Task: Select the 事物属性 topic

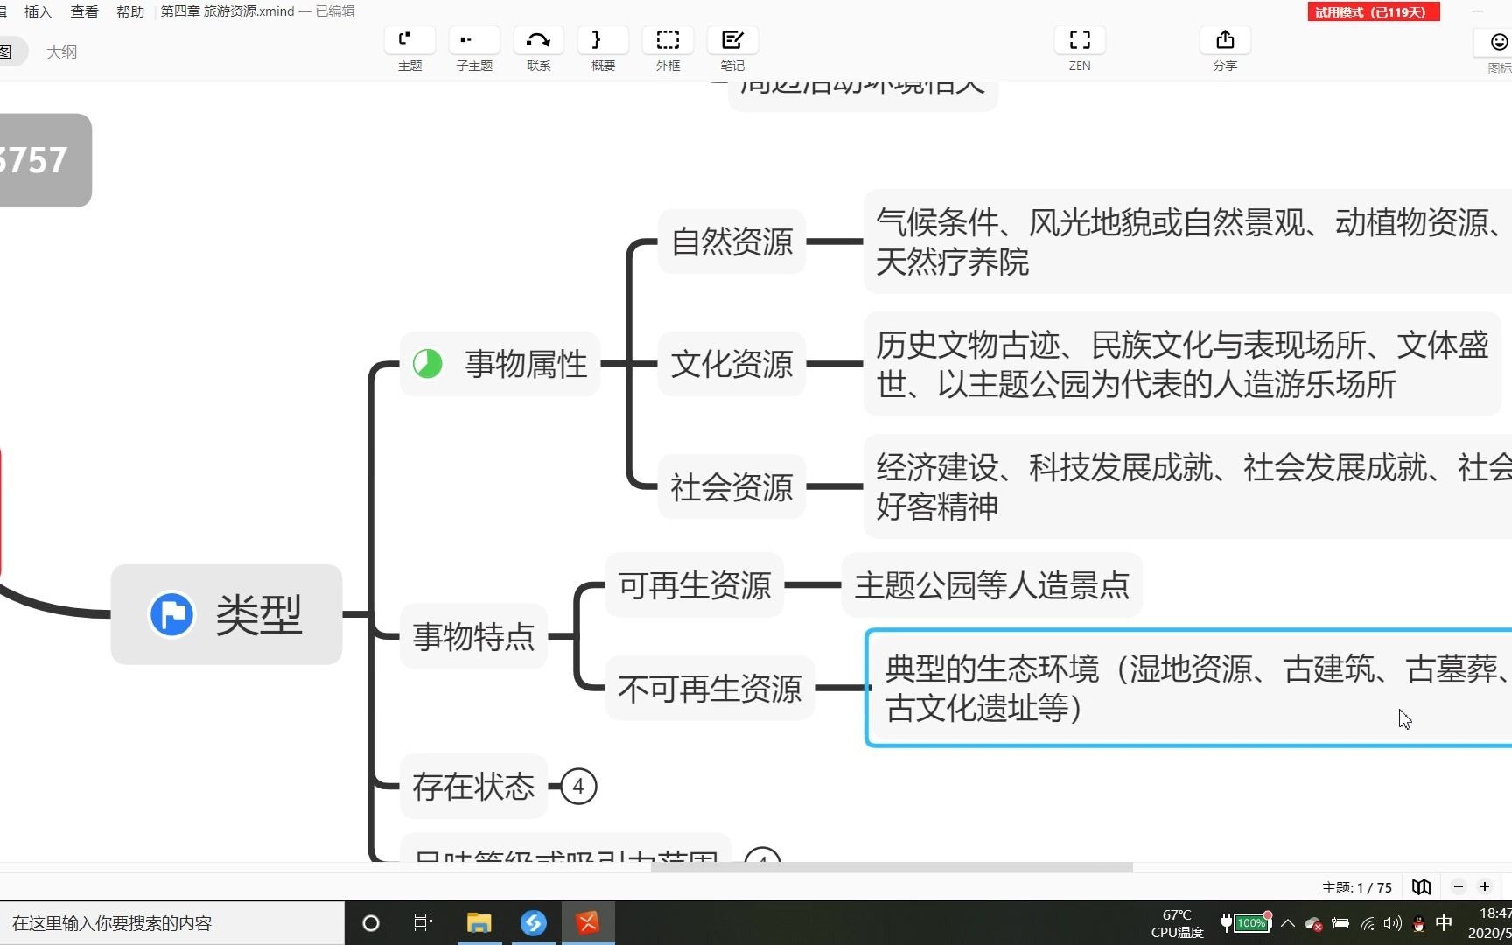Action: (500, 363)
